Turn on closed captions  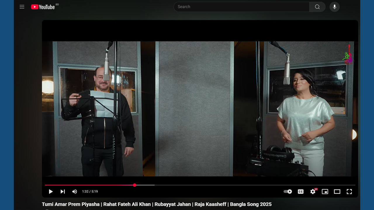click(301, 192)
